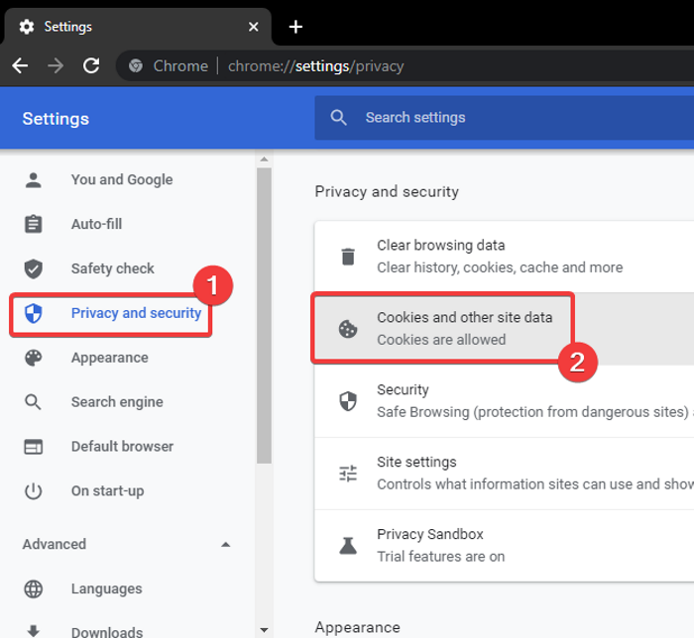Reload the page with the refresh icon
The height and width of the screenshot is (638, 694).
[x=91, y=65]
